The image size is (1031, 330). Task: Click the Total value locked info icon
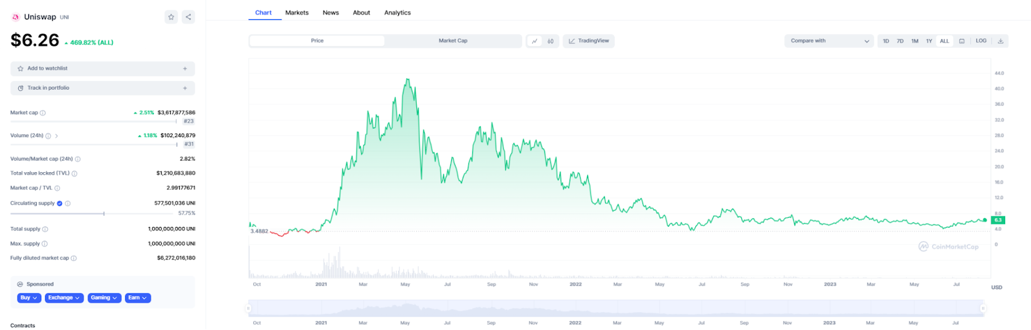click(x=75, y=173)
